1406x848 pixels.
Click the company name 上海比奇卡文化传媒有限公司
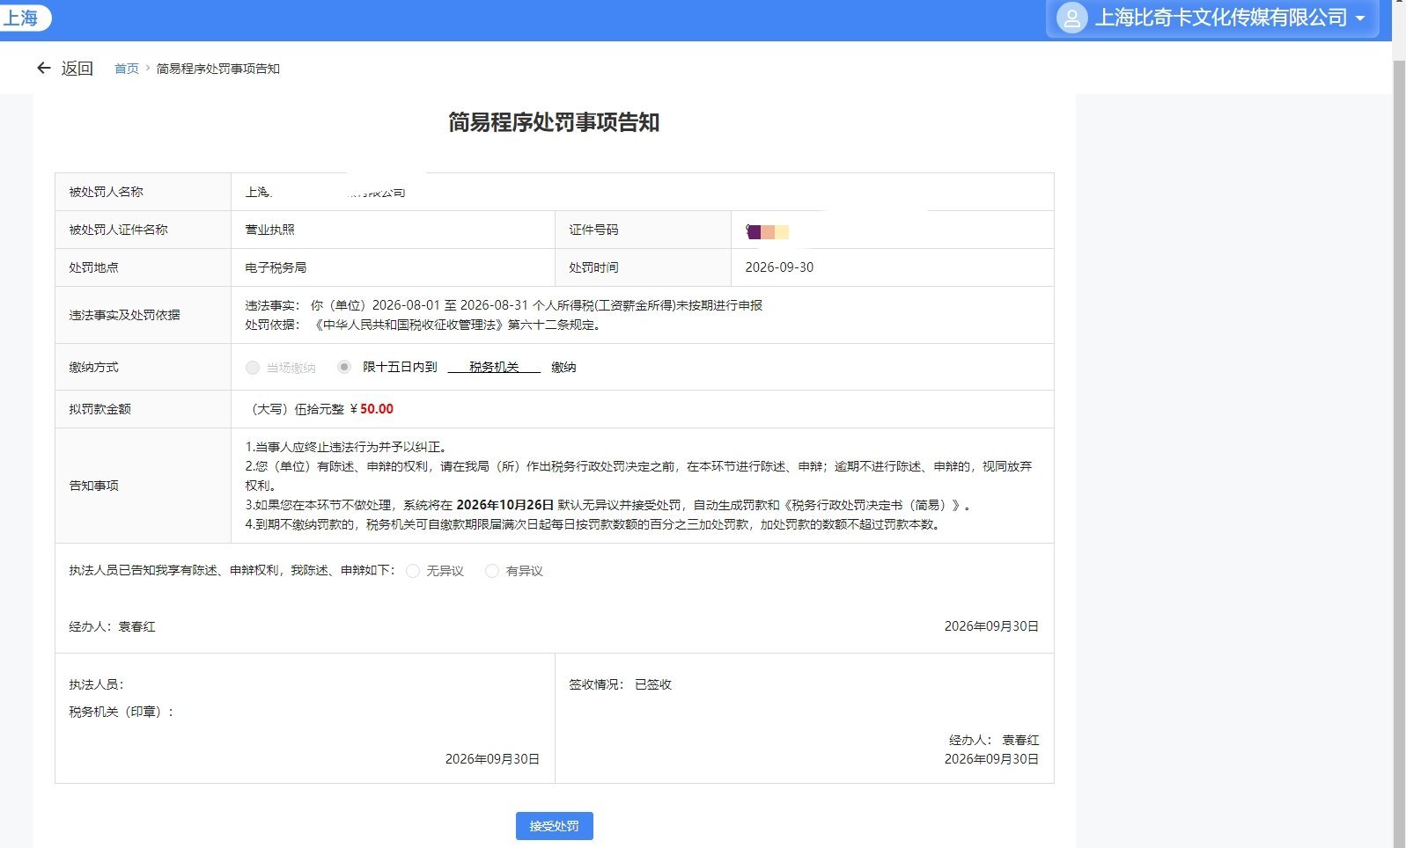tap(1221, 18)
